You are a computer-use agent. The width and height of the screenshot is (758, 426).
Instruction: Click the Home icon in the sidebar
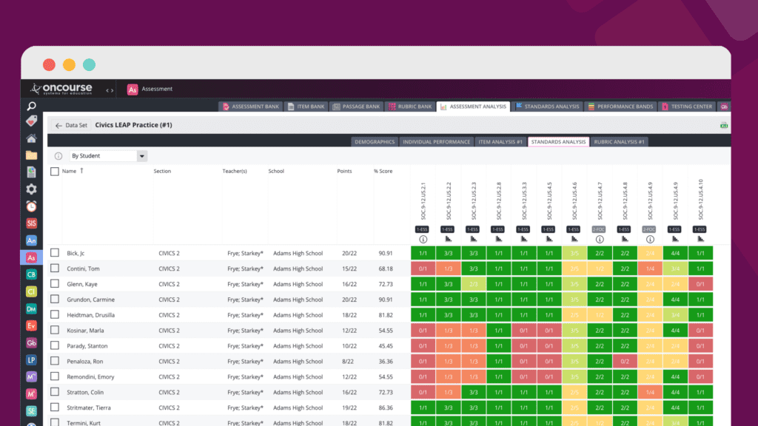click(x=31, y=138)
